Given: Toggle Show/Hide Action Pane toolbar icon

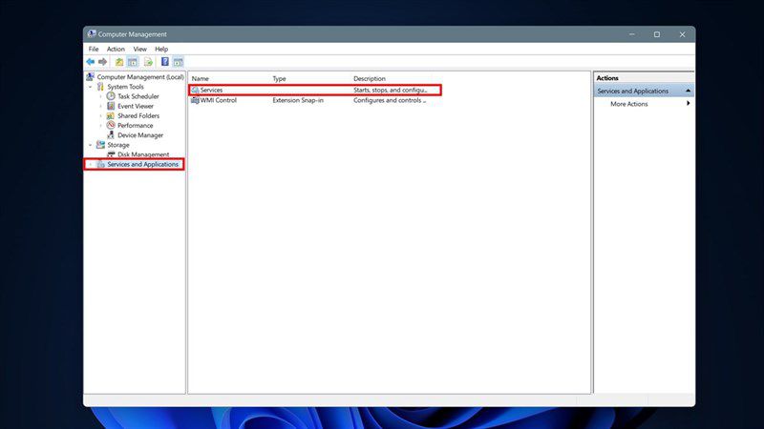Looking at the screenshot, I should (x=179, y=62).
